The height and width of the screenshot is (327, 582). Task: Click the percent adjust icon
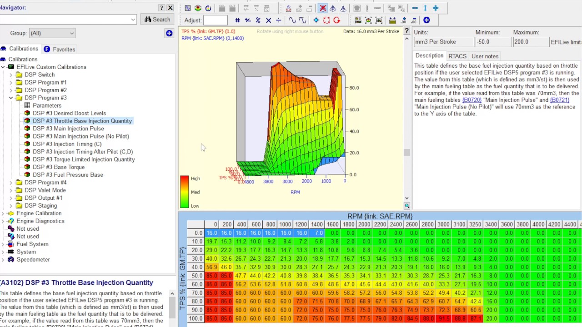(x=258, y=20)
